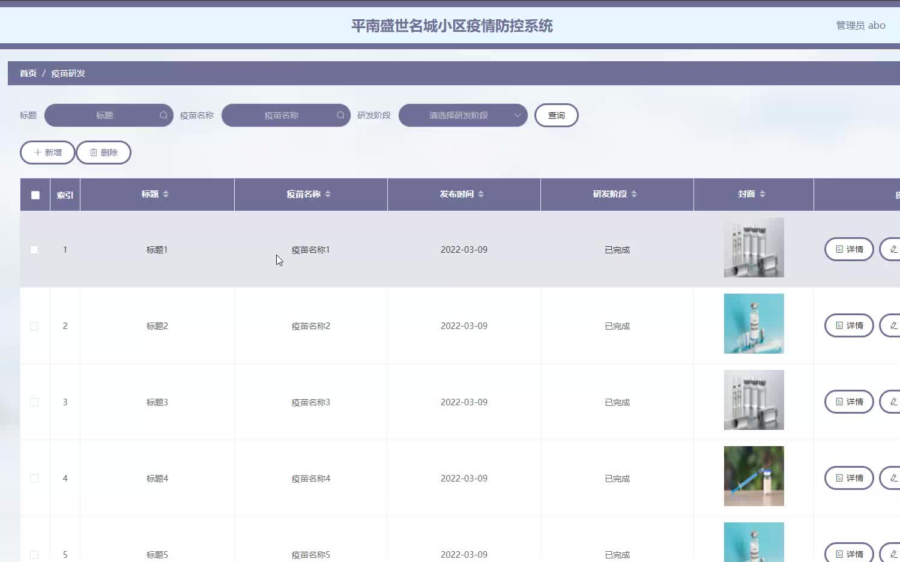This screenshot has height=562, width=900.
Task: Click edit pencil icon for row 标题3
Action: point(893,402)
